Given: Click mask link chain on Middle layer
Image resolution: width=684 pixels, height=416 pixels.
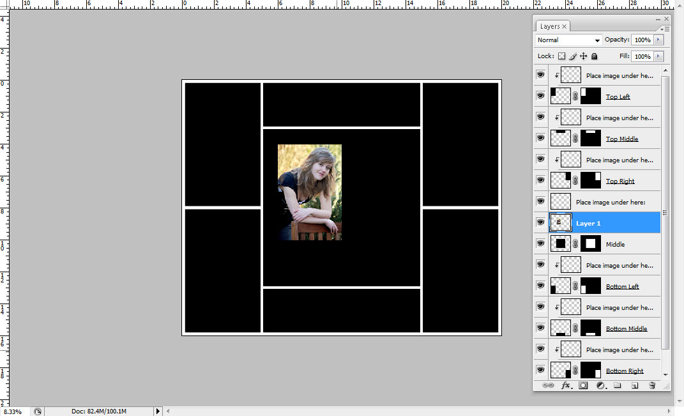Looking at the screenshot, I should point(575,244).
